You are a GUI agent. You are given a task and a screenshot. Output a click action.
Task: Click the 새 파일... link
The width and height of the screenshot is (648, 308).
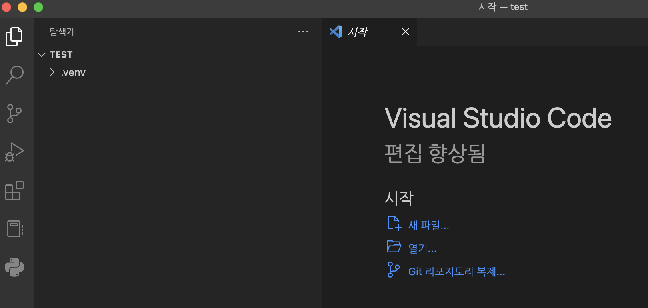pos(429,225)
